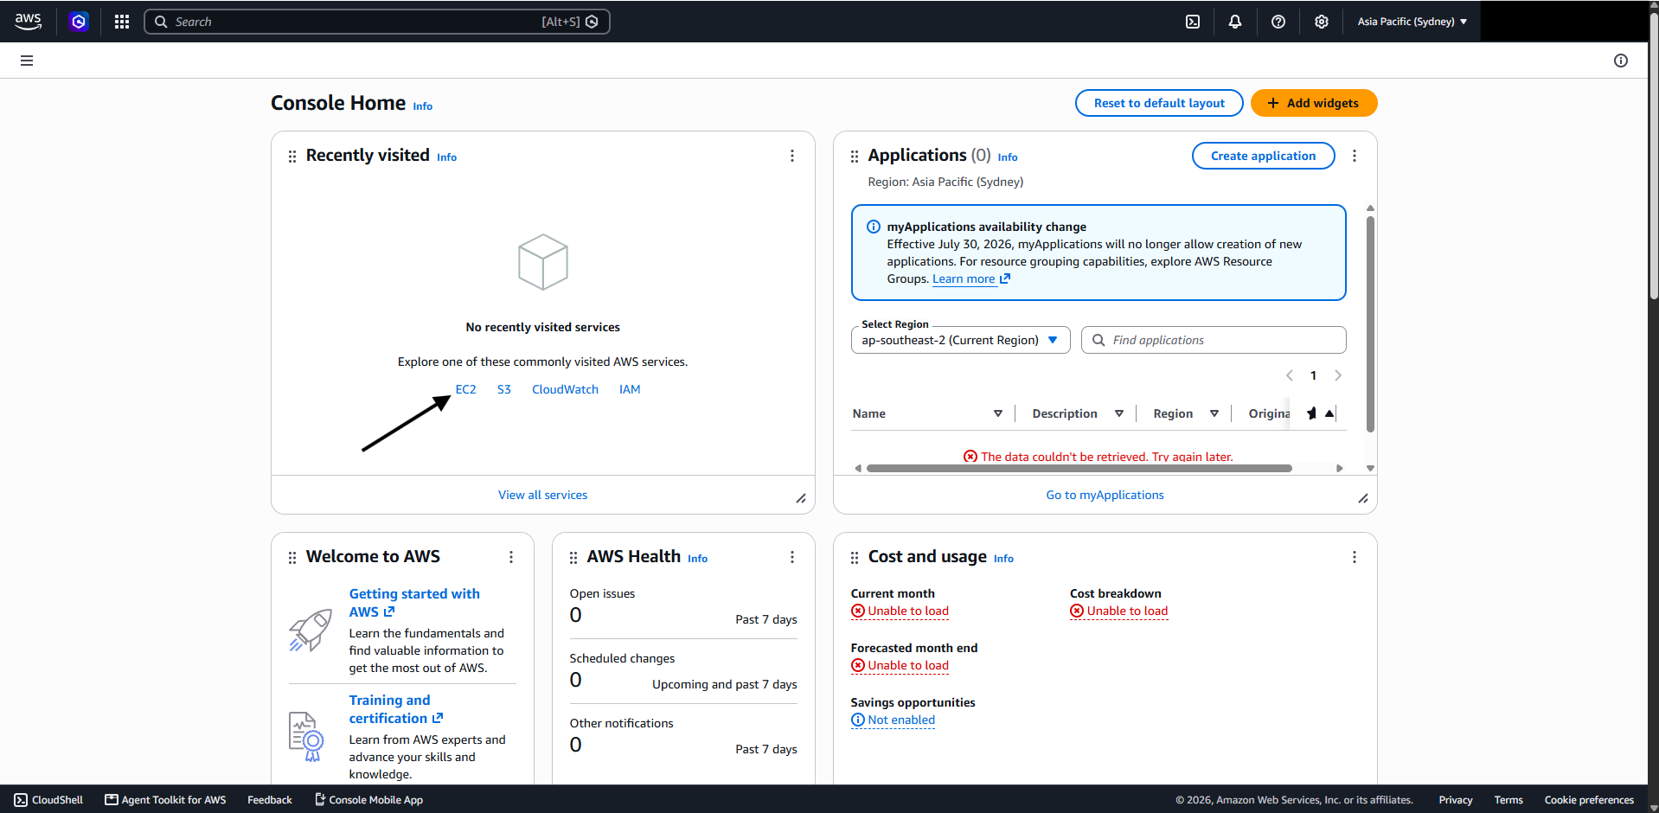This screenshot has height=813, width=1659.
Task: Open Agent Toolkit for AWS
Action: (x=165, y=800)
